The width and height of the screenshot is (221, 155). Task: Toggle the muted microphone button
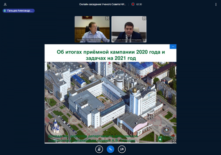pos(99,149)
